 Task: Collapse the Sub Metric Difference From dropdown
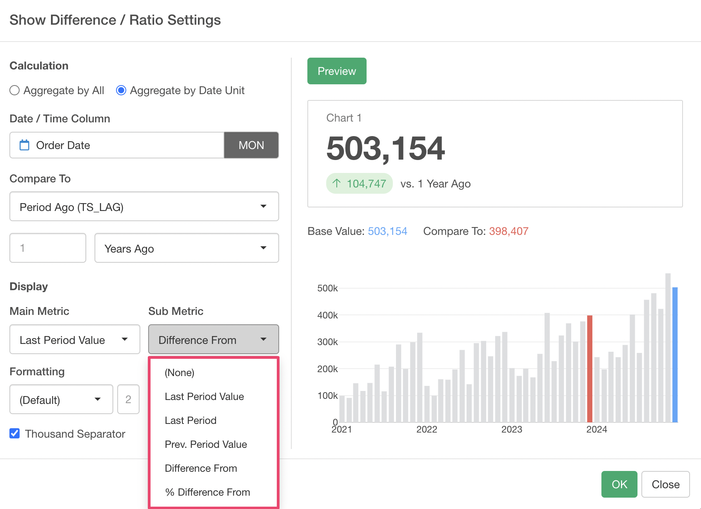click(213, 340)
